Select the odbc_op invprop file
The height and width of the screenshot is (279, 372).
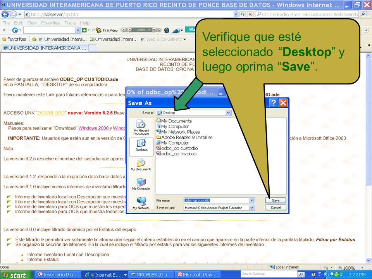(x=176, y=154)
